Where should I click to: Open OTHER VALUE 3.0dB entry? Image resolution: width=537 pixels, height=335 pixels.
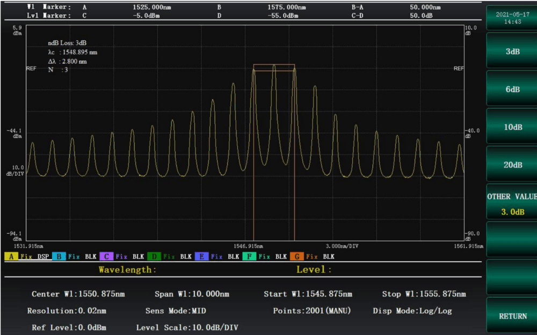(x=512, y=204)
